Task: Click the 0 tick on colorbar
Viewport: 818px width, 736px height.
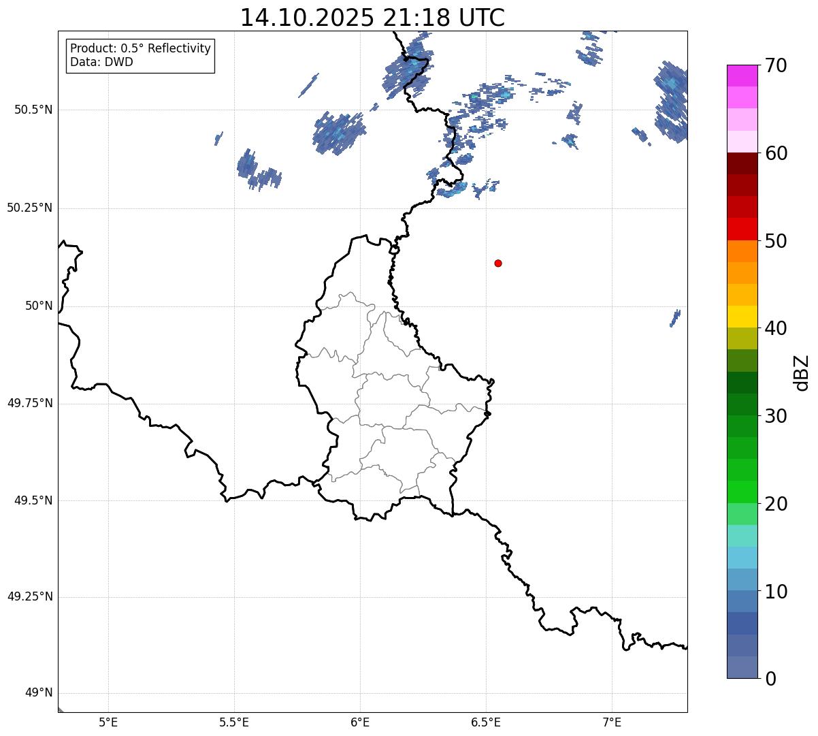Action: point(770,679)
